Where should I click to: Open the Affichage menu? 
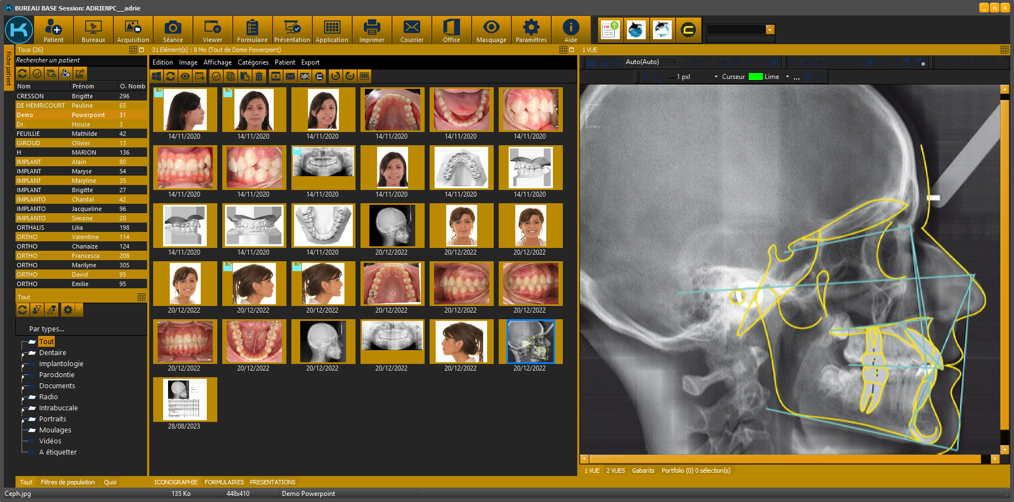click(x=217, y=62)
